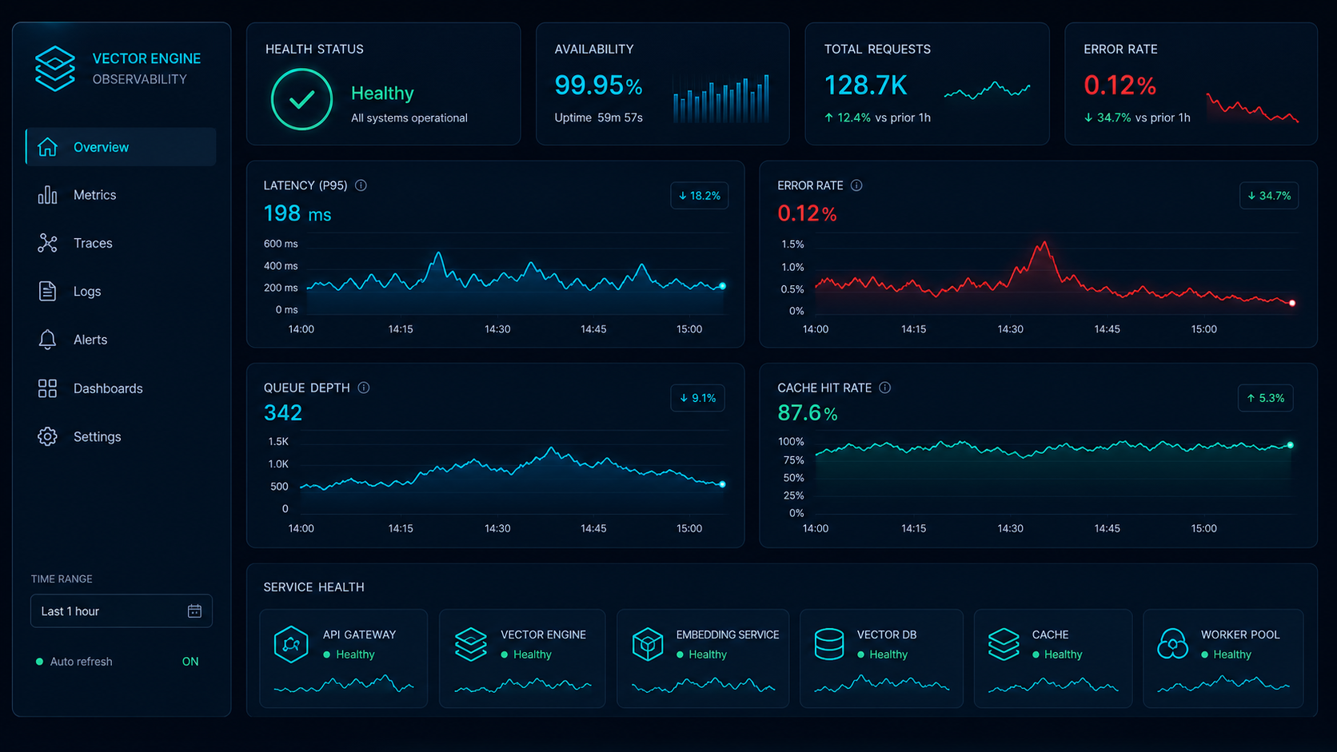Viewport: 1337px width, 752px height.
Task: Toggle Auto refresh ON switch
Action: [x=190, y=662]
